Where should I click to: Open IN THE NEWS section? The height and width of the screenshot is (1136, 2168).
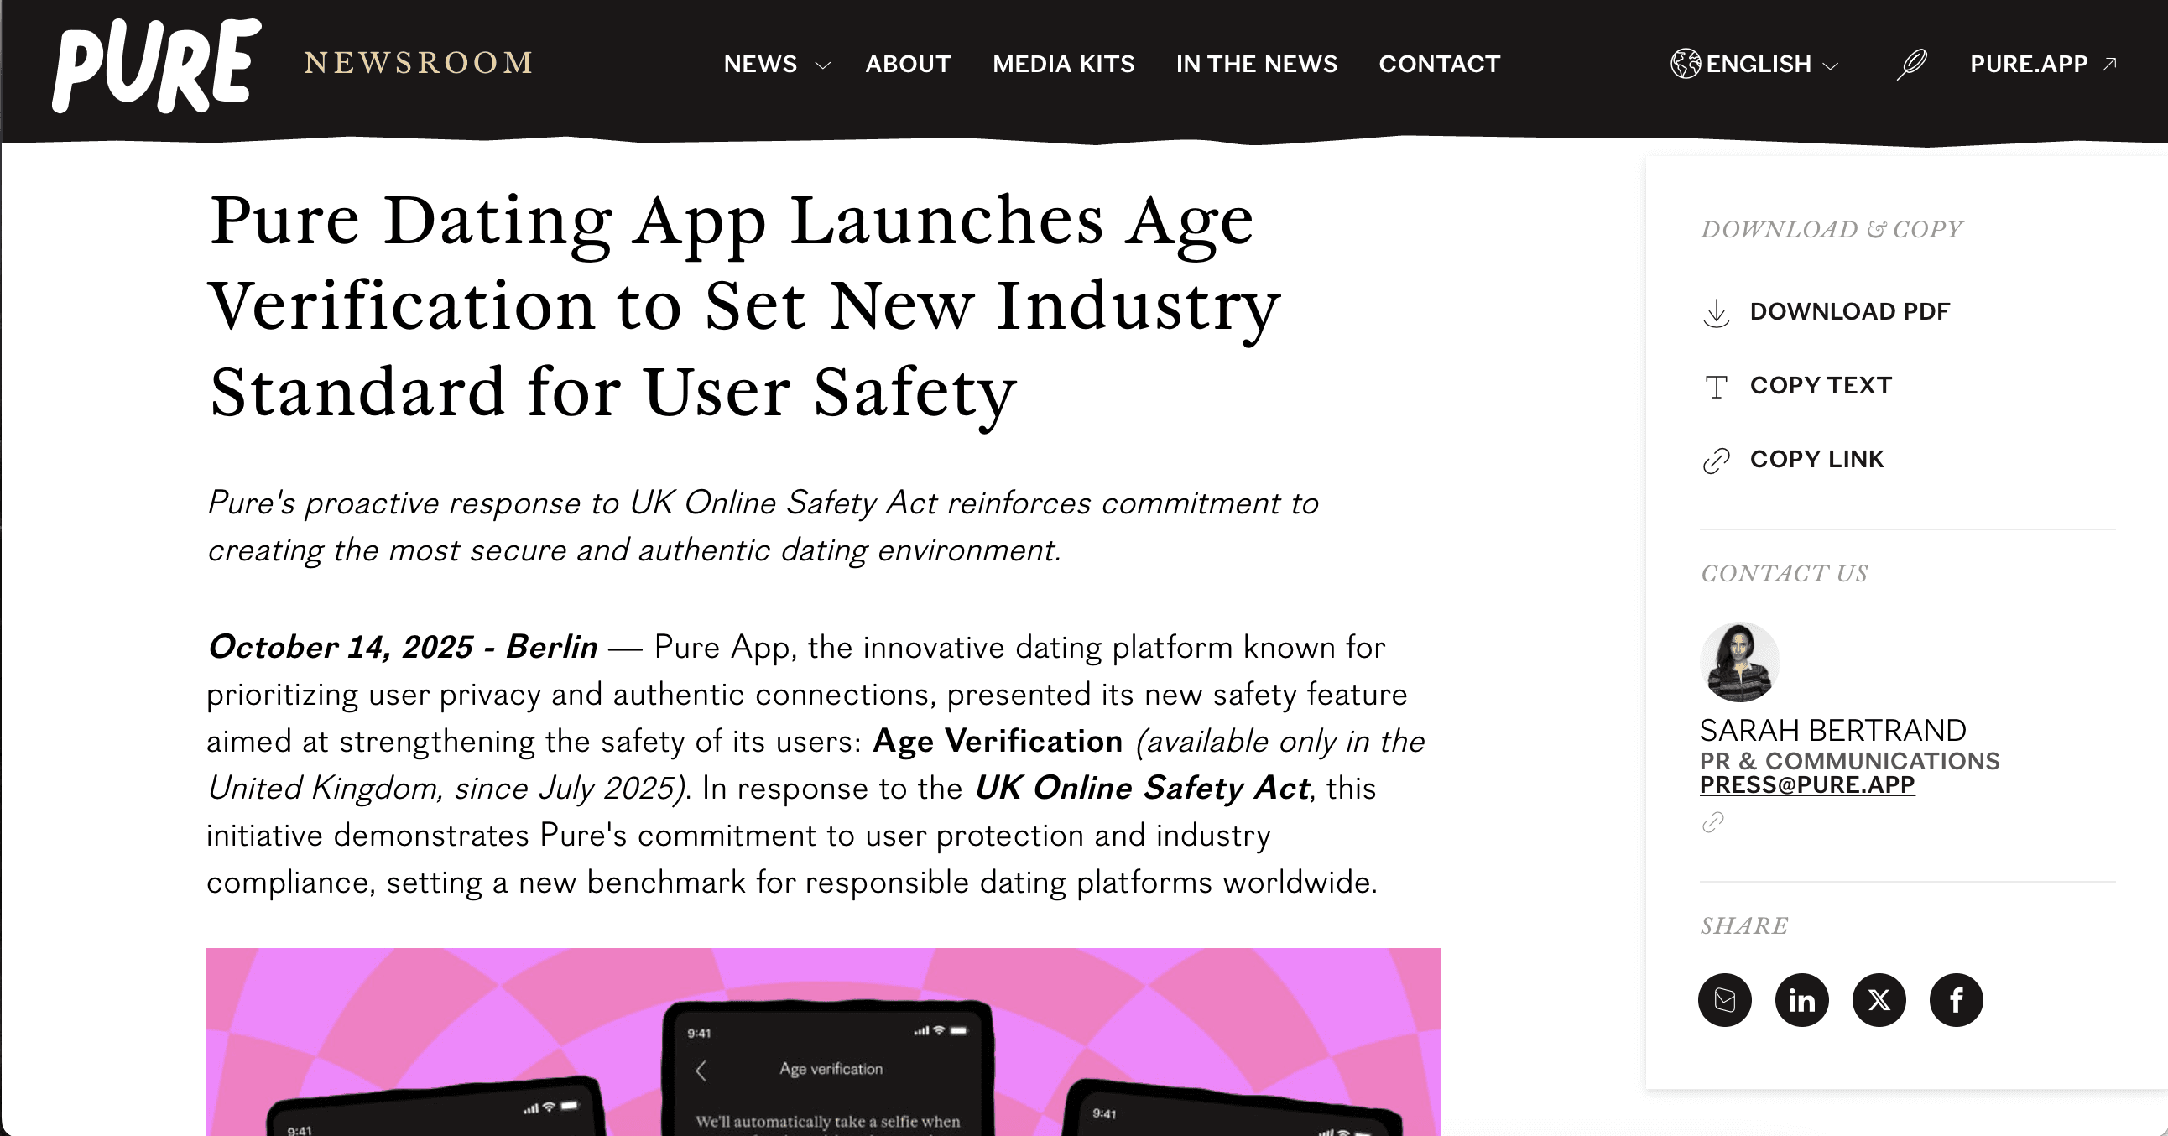1257,64
